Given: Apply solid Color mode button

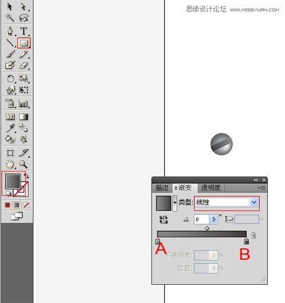Looking at the screenshot, I should [7, 205].
